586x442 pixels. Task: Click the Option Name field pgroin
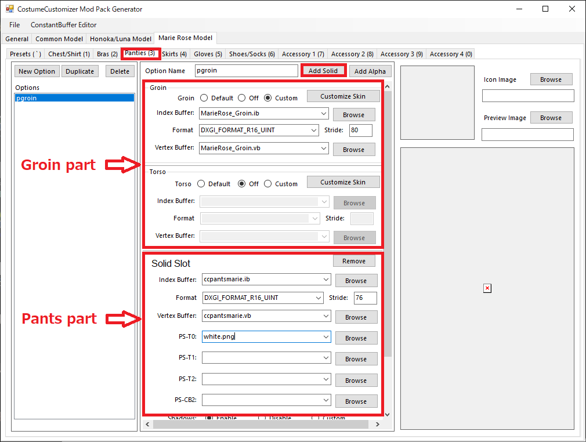pyautogui.click(x=246, y=71)
